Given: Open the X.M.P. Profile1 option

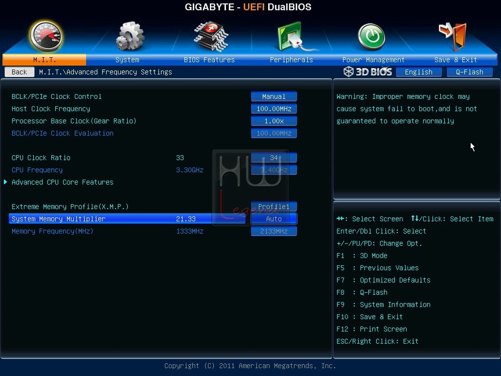Looking at the screenshot, I should tap(274, 207).
